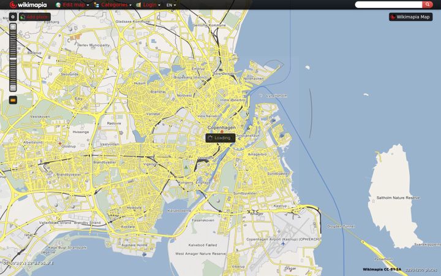441x276 pixels.
Task: Click the Skovlunde label
Action: [x=70, y=74]
